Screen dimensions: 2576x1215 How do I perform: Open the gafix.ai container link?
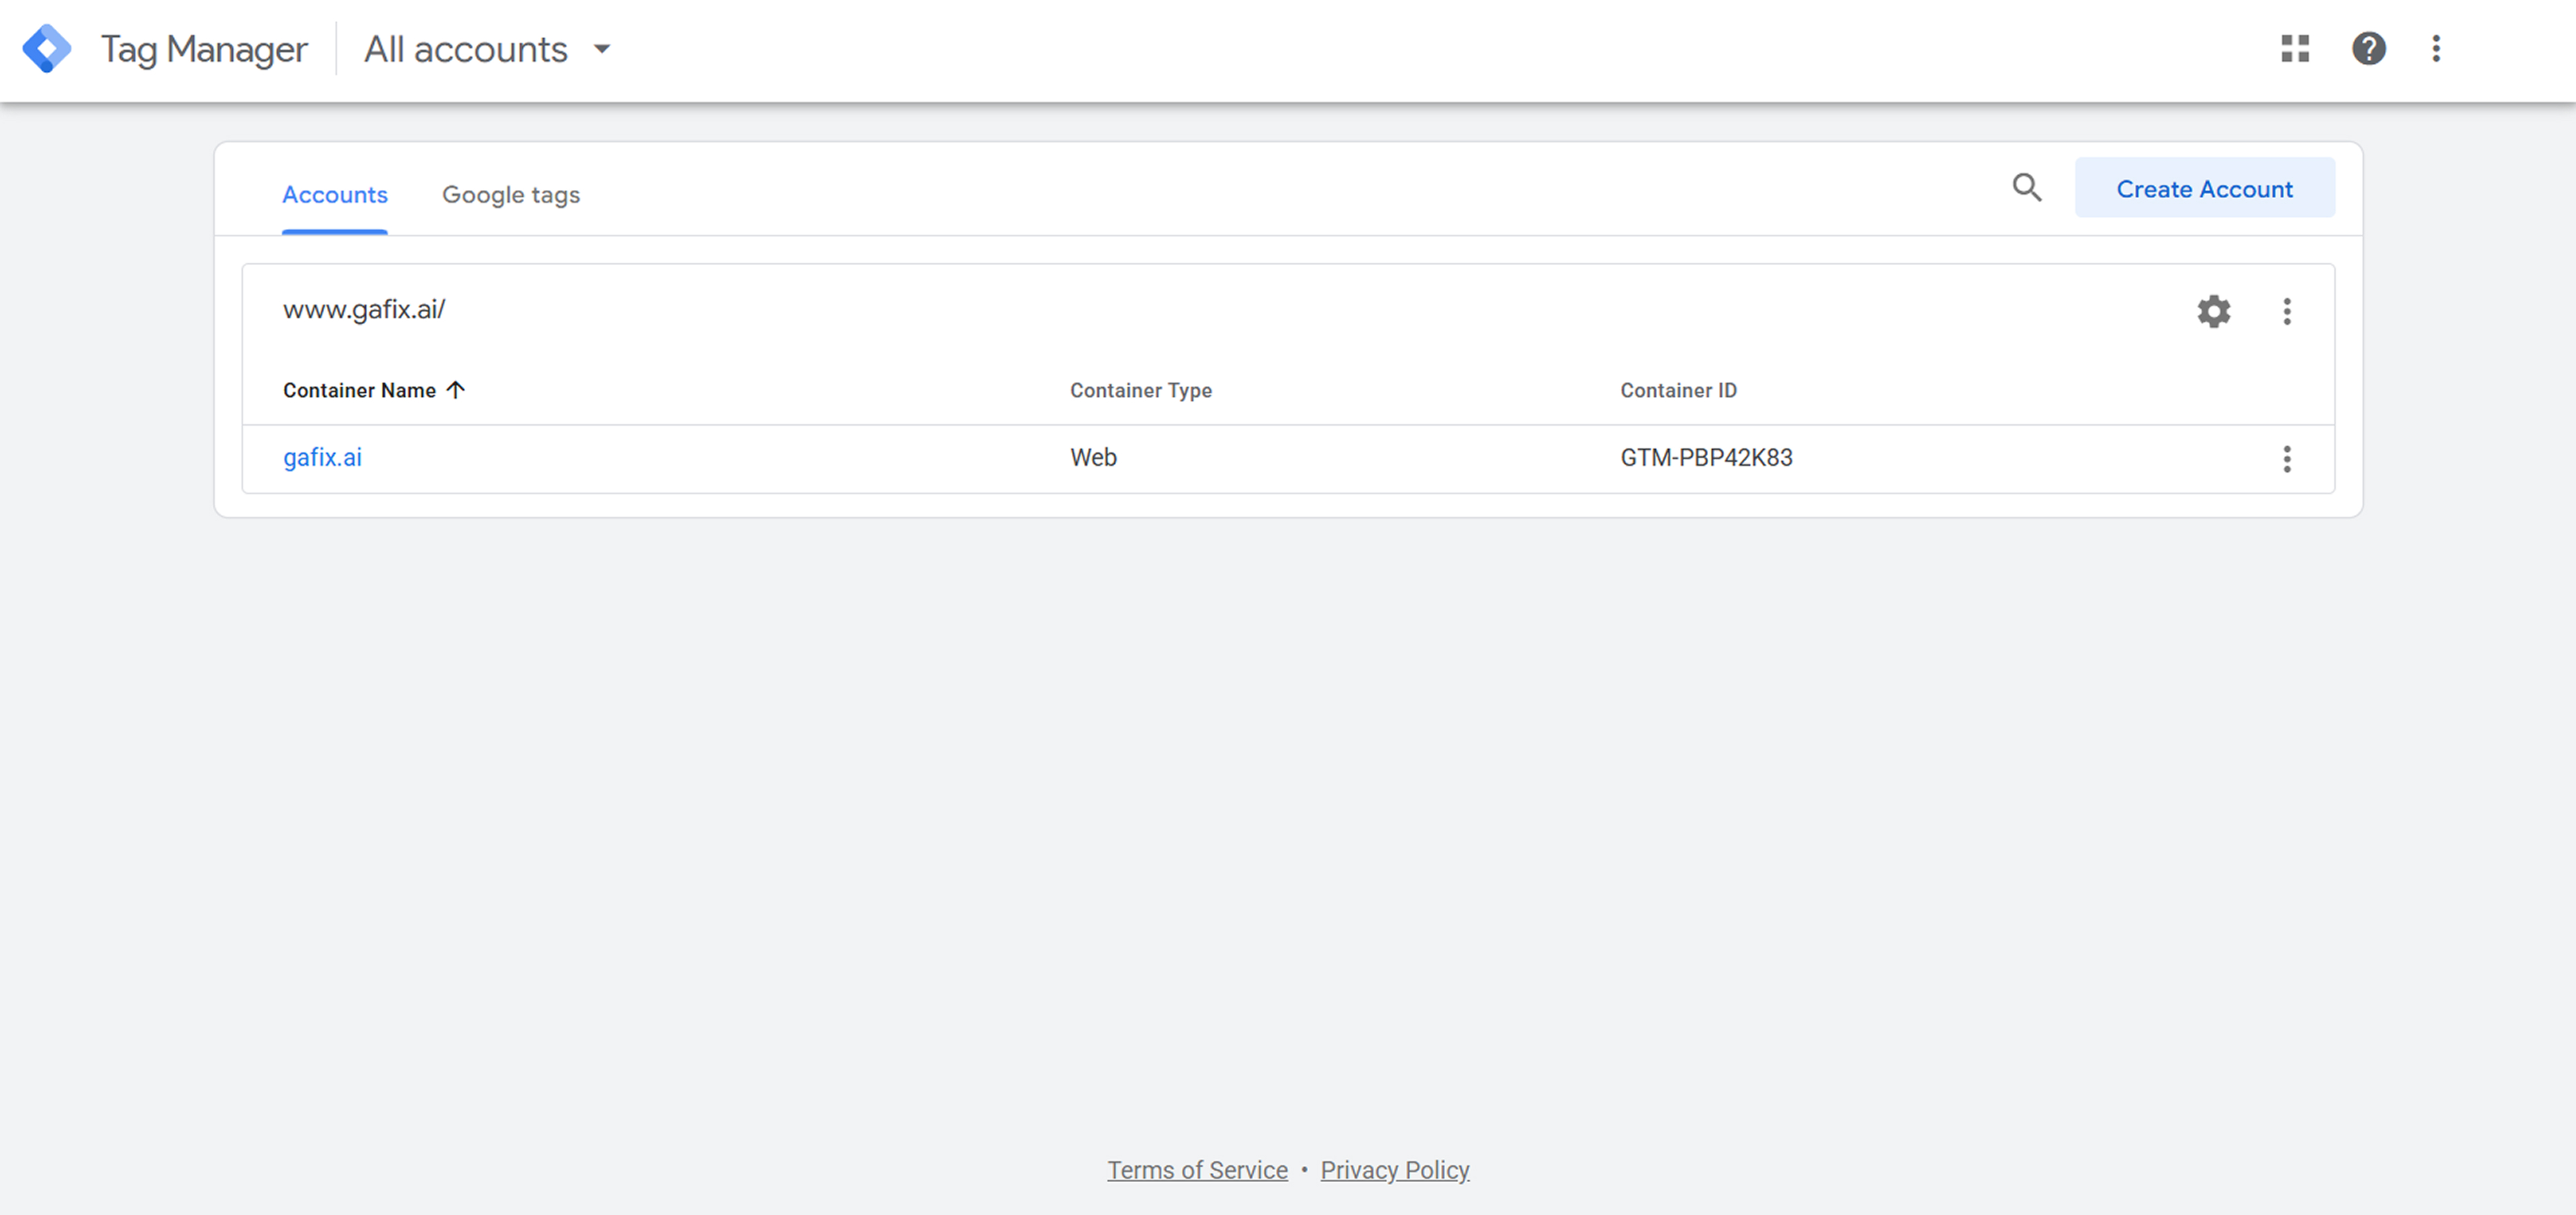[x=322, y=457]
